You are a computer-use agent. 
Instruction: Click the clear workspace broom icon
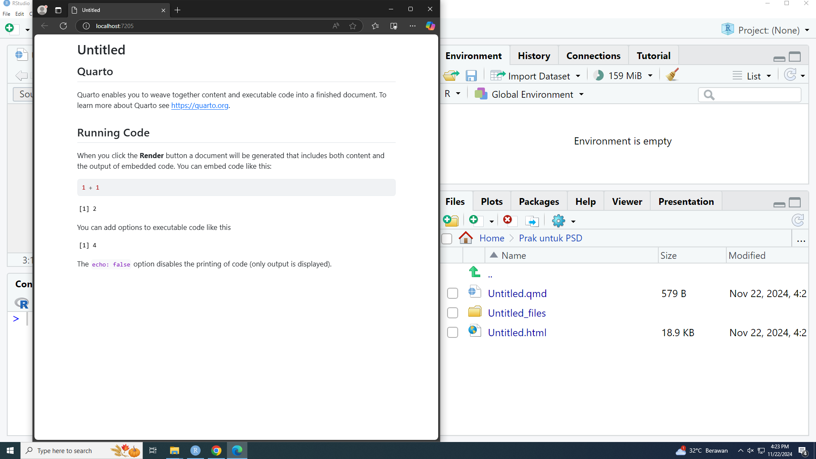[672, 75]
